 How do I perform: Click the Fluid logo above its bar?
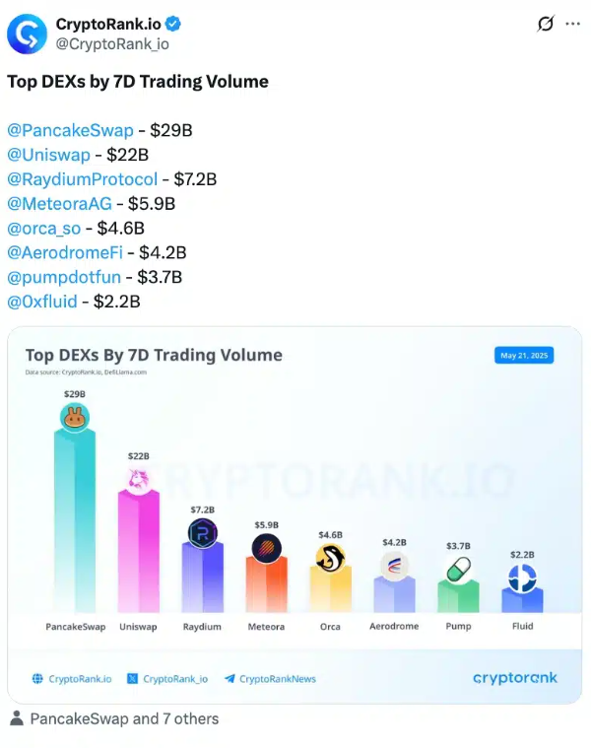[522, 578]
